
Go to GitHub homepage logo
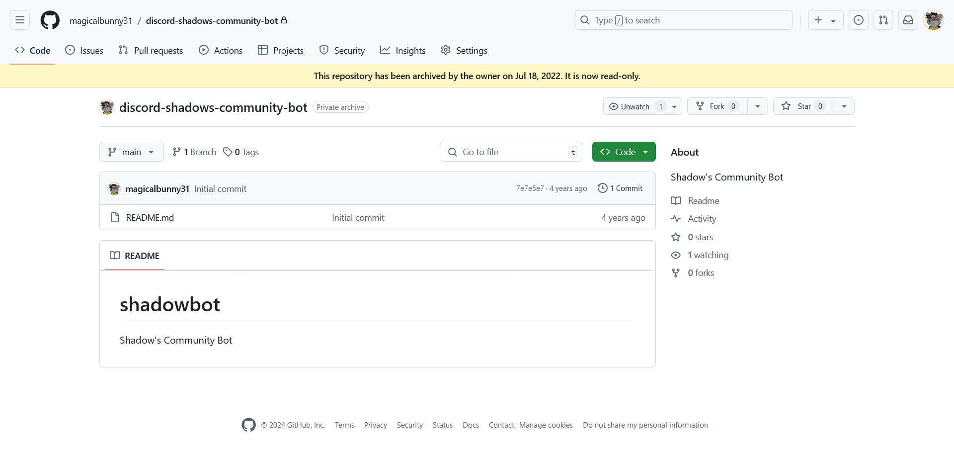pos(50,20)
